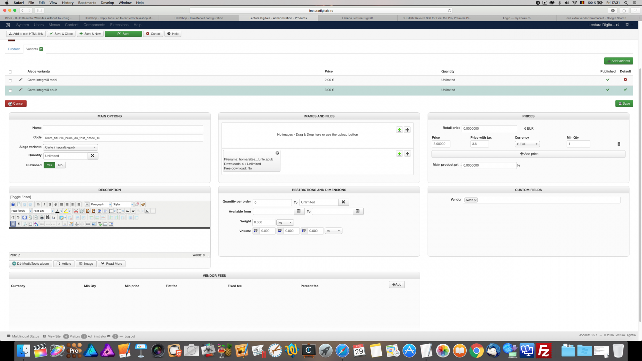
Task: Edit the Carte integrală mobi variant pencil
Action: (x=21, y=80)
